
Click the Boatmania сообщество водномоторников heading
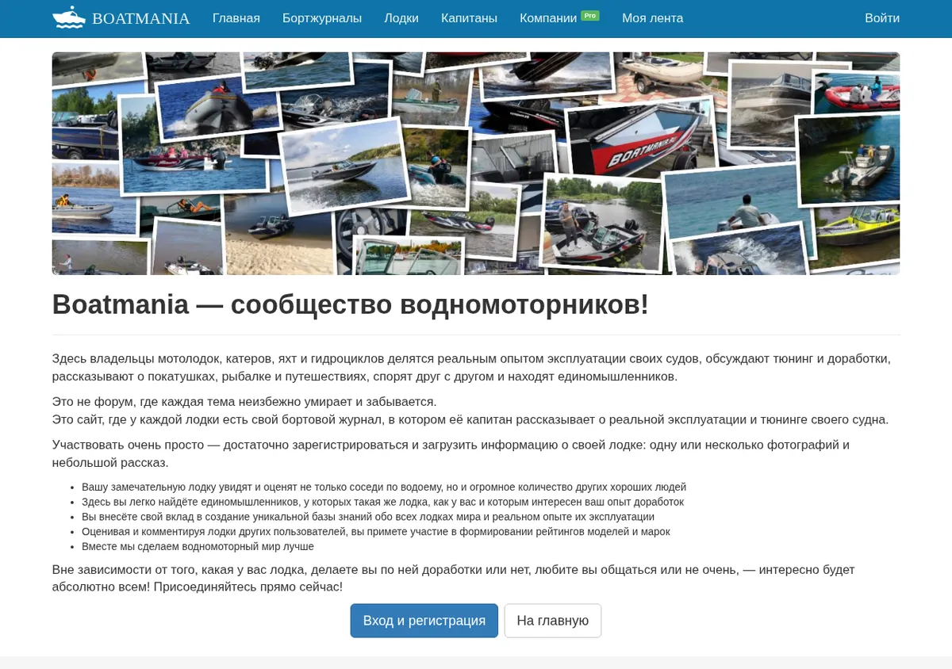pyautogui.click(x=351, y=304)
